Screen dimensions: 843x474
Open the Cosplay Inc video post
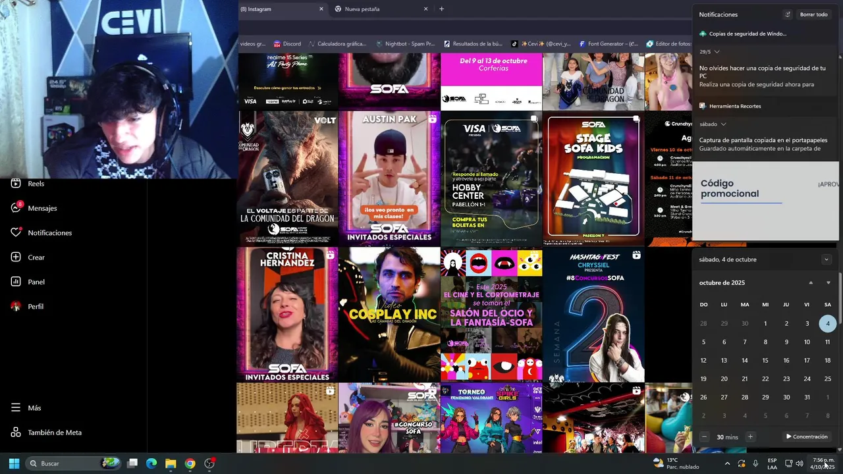(389, 314)
